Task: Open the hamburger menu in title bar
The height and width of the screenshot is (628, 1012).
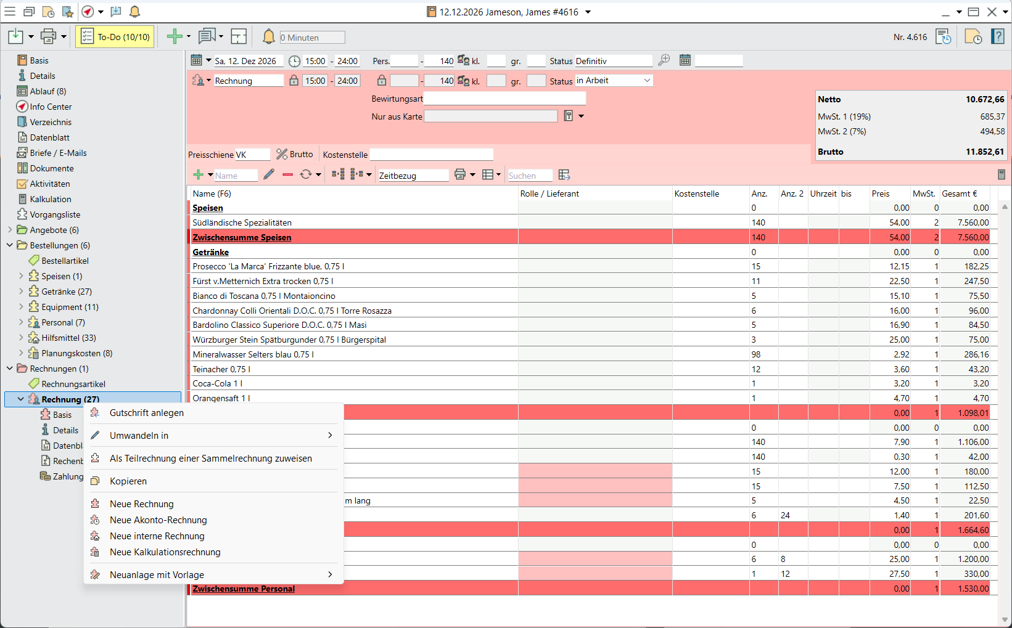Action: 10,12
